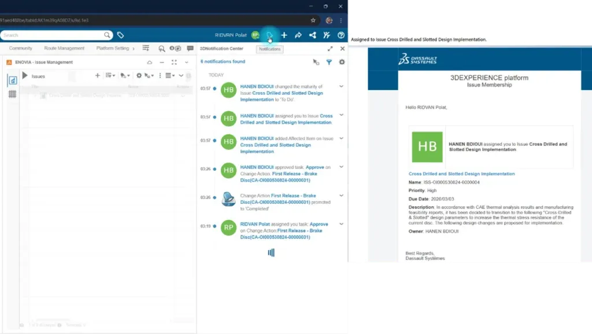This screenshot has height=334, width=592.
Task: Expand the 3DNotification Center panel
Action: 330,49
